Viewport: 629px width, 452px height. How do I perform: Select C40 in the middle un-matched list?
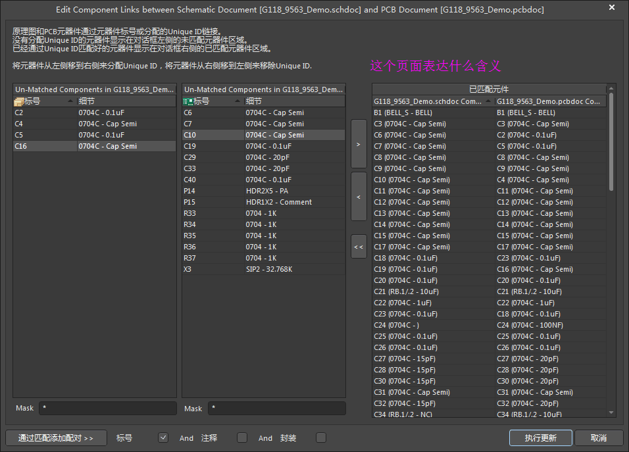[x=264, y=180]
